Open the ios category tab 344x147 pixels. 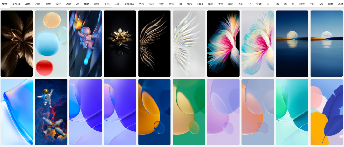point(181,4)
